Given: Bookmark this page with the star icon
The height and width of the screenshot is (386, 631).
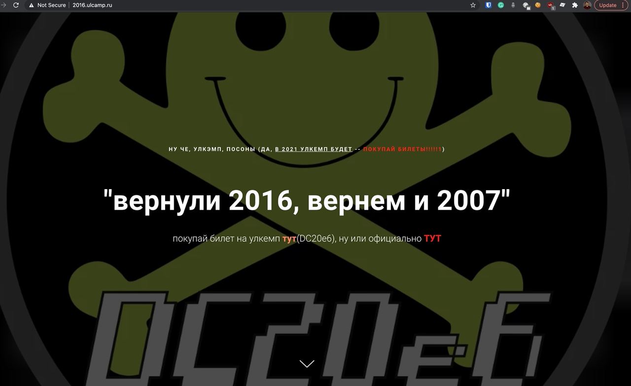Looking at the screenshot, I should tap(473, 5).
